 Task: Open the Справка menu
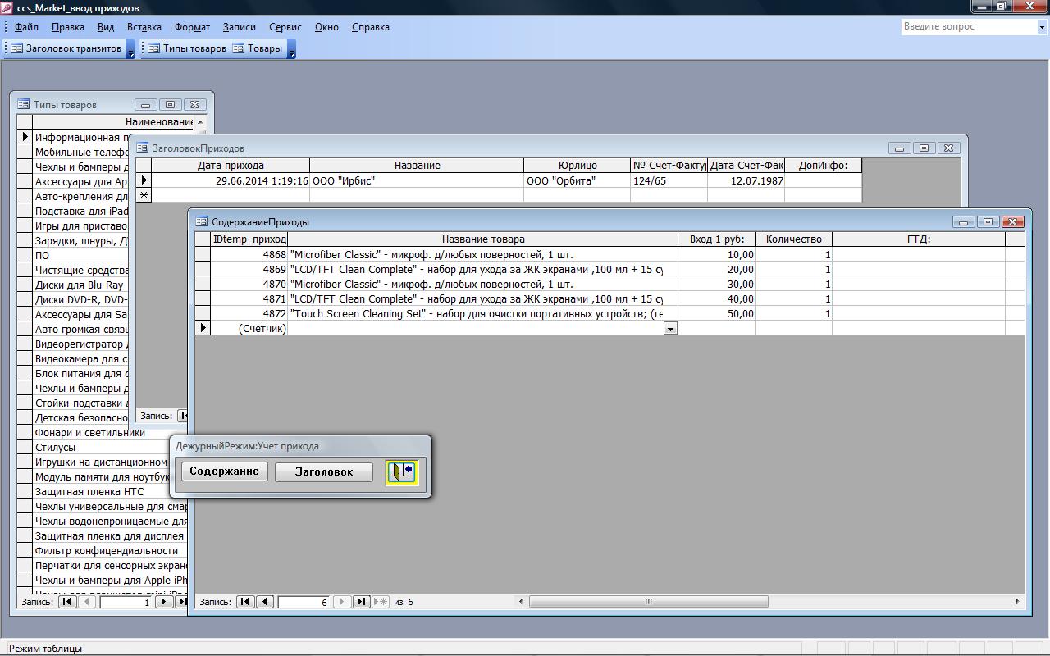point(371,27)
